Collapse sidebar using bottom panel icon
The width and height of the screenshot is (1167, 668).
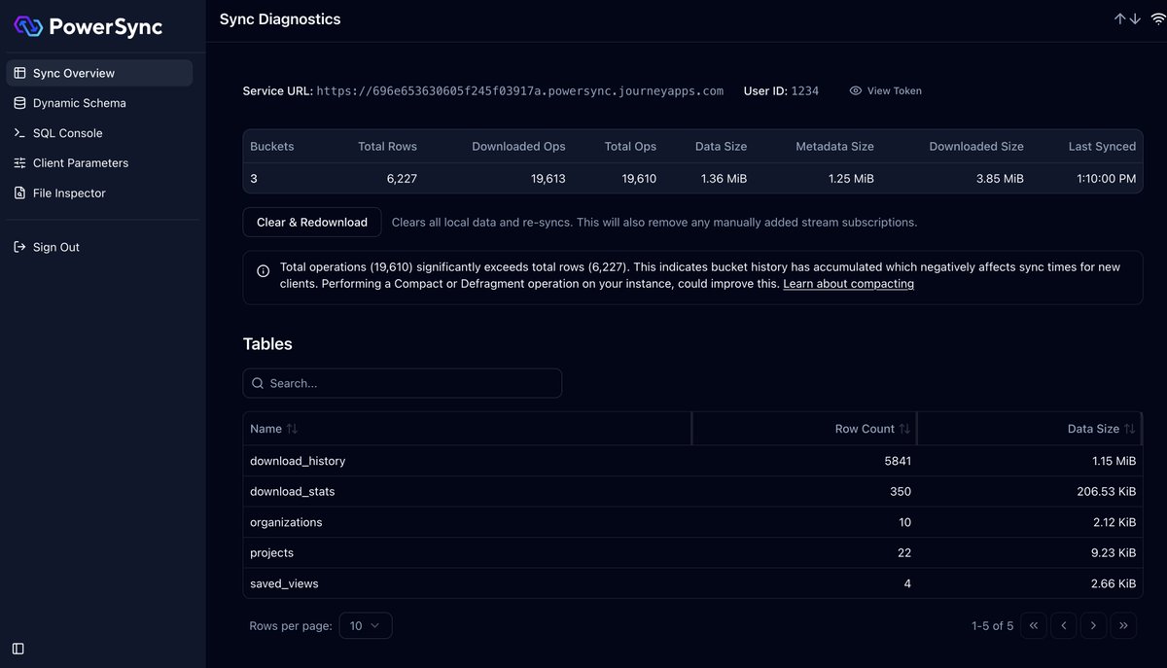(x=18, y=649)
